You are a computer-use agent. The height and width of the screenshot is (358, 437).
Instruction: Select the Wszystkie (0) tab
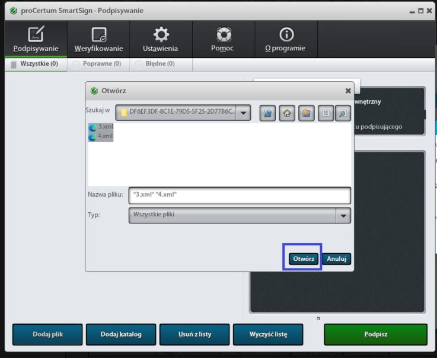[x=36, y=65]
